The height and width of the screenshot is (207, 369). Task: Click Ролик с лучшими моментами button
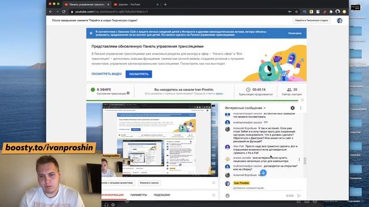tap(118, 183)
